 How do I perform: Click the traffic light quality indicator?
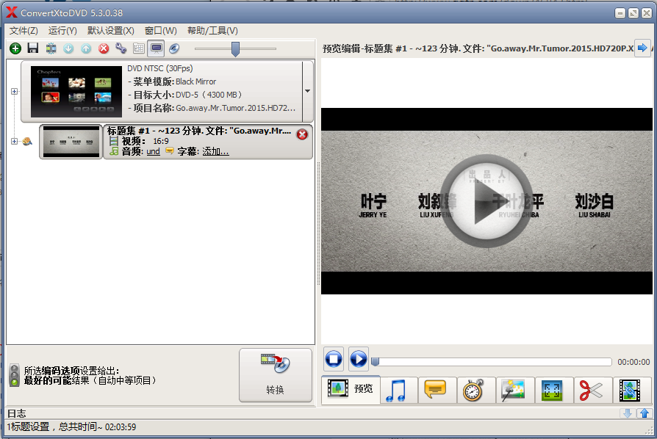point(14,375)
